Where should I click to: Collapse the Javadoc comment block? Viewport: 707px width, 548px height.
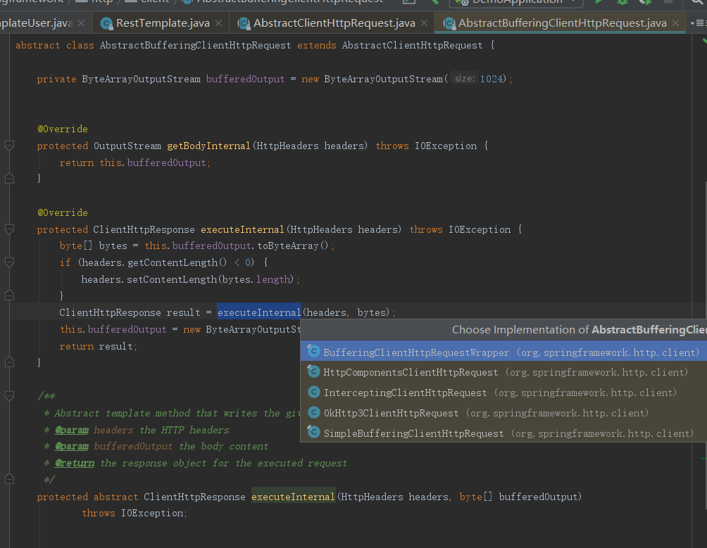point(9,396)
